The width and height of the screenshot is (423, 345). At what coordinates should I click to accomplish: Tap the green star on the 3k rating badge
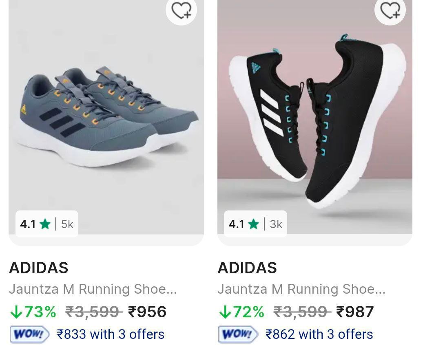coord(254,224)
